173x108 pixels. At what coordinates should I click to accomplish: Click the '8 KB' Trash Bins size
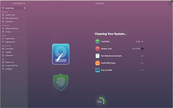pyautogui.click(x=138, y=42)
